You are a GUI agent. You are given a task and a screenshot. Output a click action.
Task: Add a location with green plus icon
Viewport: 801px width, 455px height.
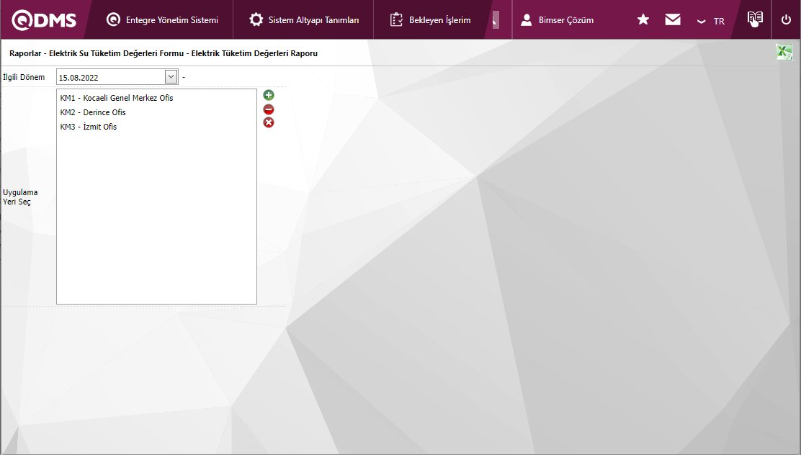269,95
